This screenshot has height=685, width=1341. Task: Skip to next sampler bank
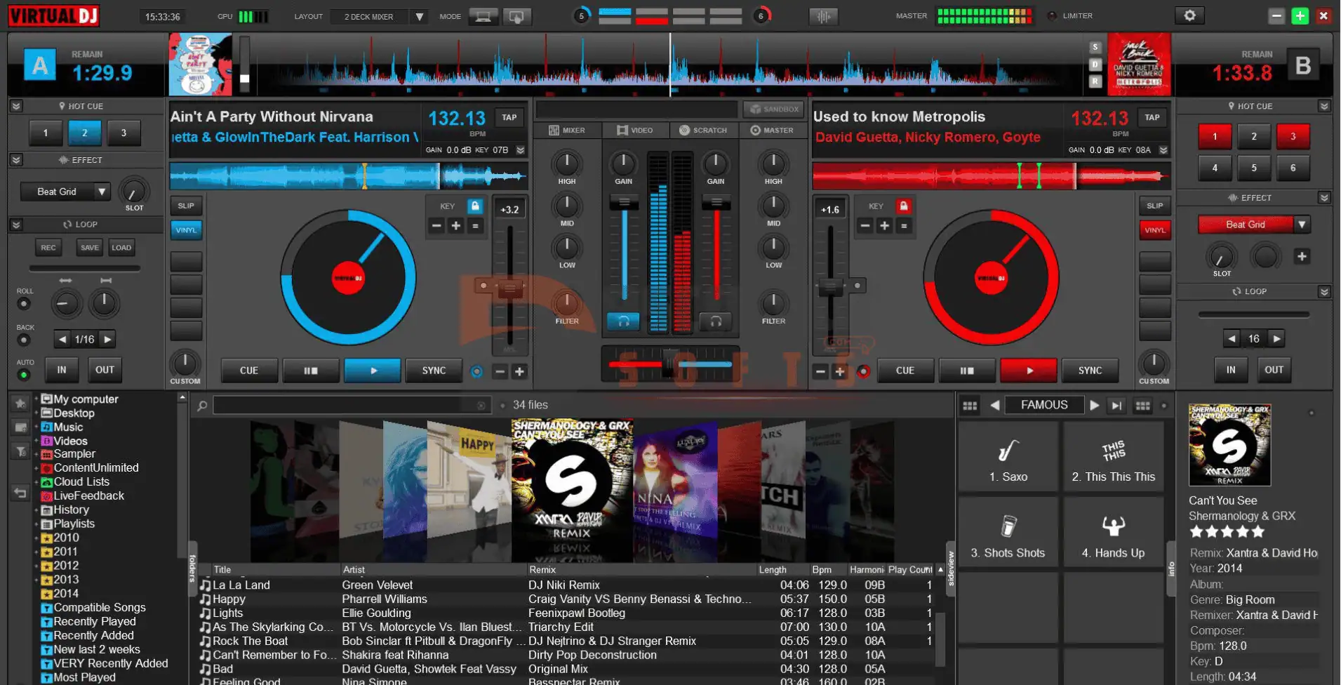pyautogui.click(x=1116, y=405)
